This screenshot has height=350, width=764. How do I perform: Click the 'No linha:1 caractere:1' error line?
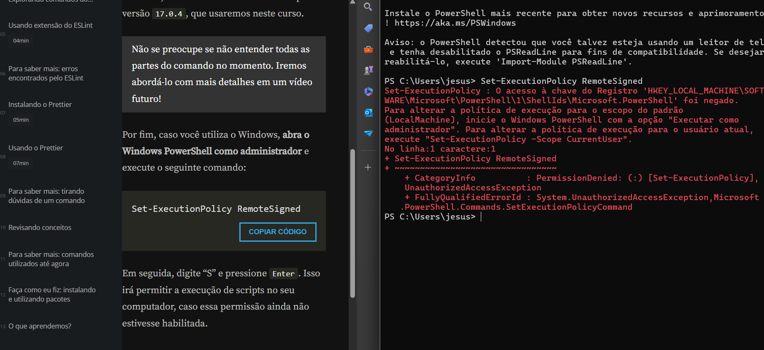440,149
